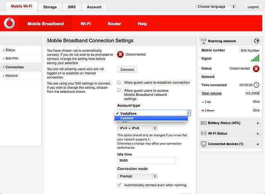This screenshot has height=194, width=265.
Task: Click the Wi-Fi Status signal icon
Action: click(203, 133)
